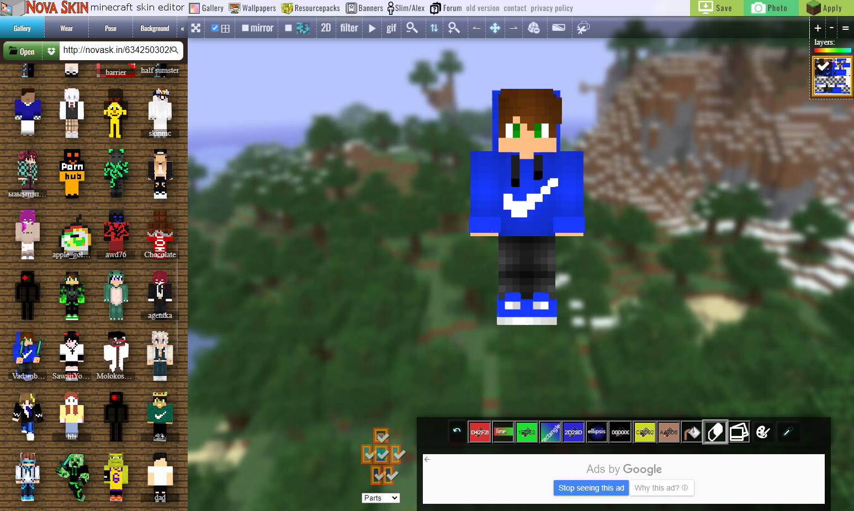Screen dimensions: 854x511
Task: Click the flip vertical arrows icon
Action: tap(434, 28)
